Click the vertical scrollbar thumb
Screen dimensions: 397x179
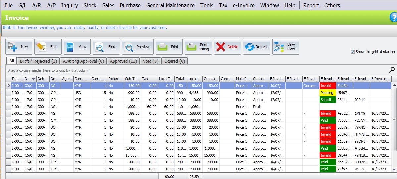point(394,119)
